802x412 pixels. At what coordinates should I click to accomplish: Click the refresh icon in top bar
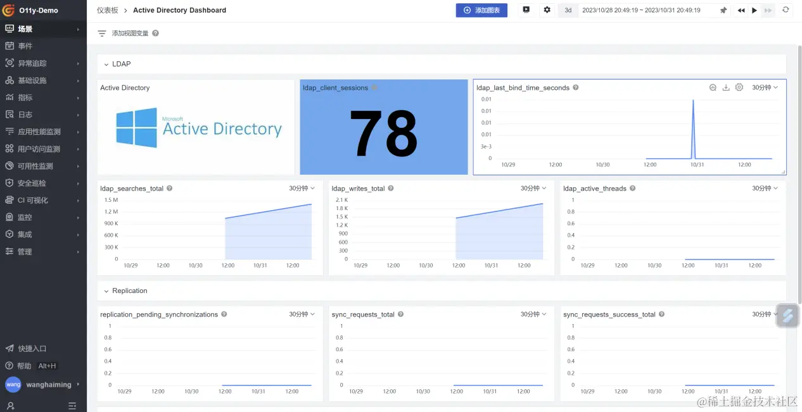click(x=786, y=10)
